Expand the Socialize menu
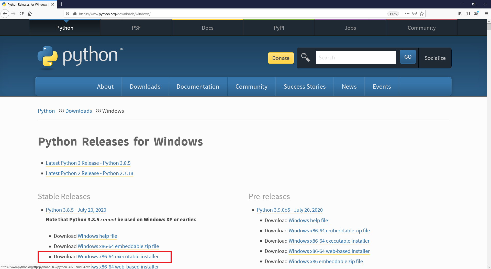The height and width of the screenshot is (269, 491). [x=435, y=58]
